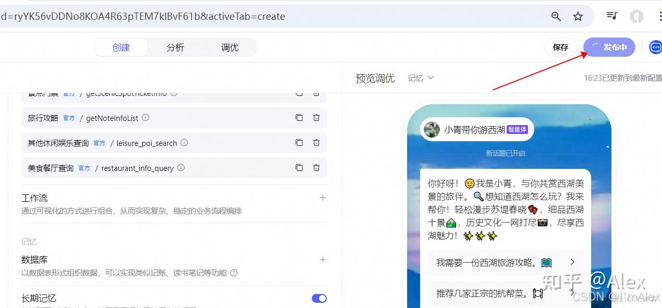
Task: Click the browser address bar URL
Action: pos(143,16)
